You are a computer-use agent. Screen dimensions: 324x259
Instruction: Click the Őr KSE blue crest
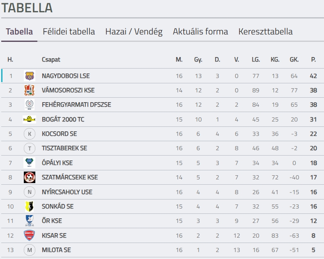pyautogui.click(x=29, y=221)
